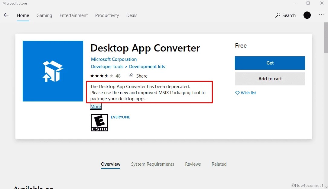Image resolution: width=328 pixels, height=189 pixels.
Task: Click the 48 ratings count
Action: tap(118, 76)
